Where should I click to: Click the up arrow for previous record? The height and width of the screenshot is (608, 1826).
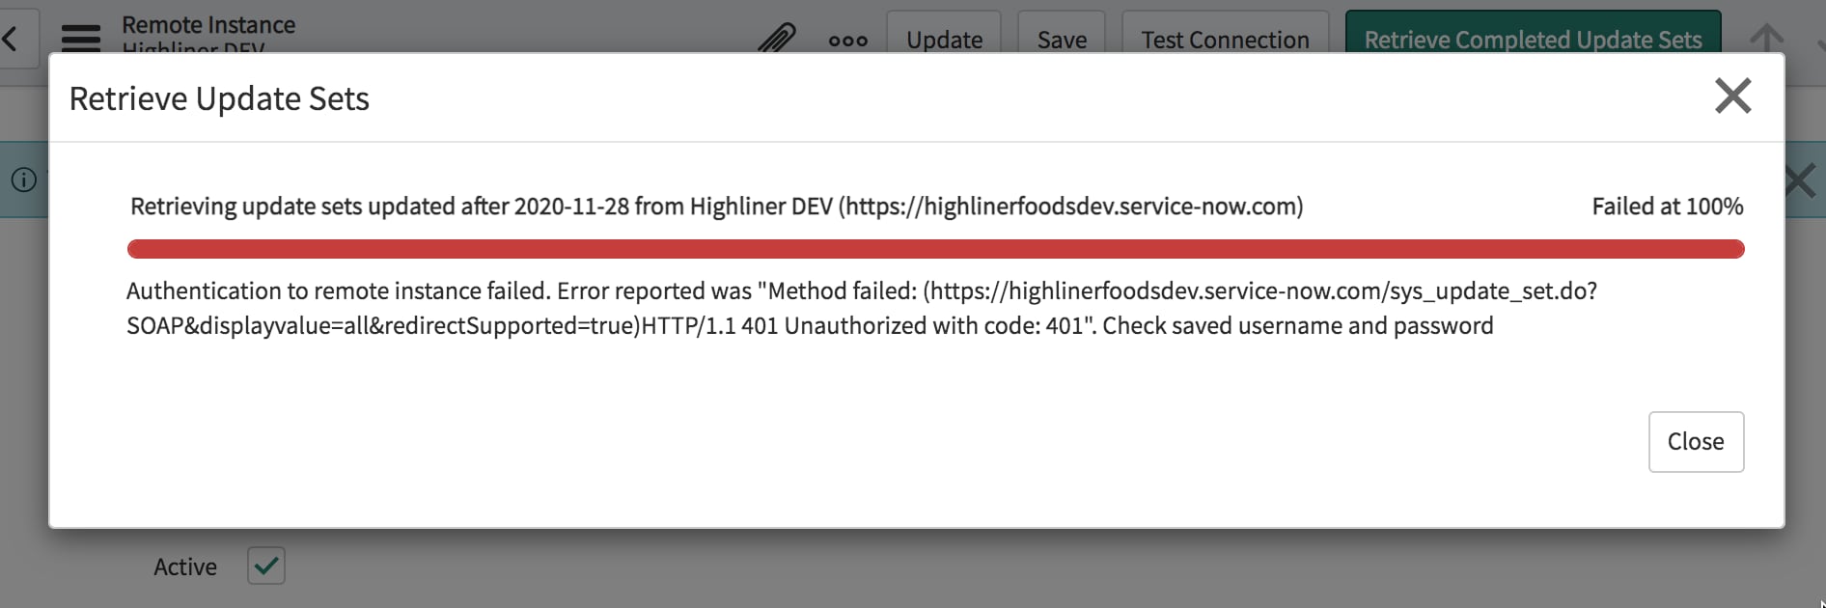(1766, 39)
